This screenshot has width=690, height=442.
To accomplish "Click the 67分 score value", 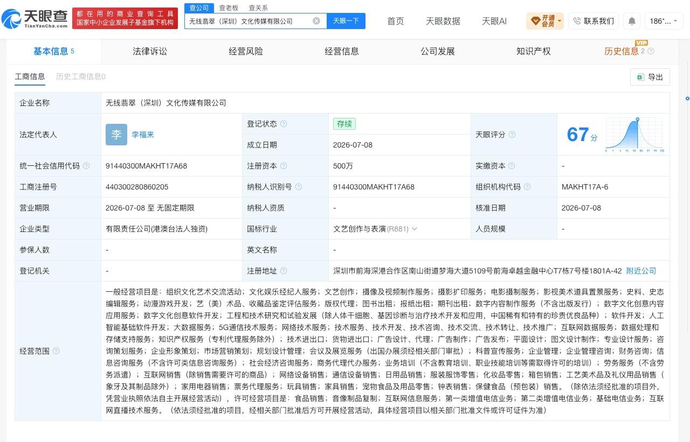I will tap(582, 135).
